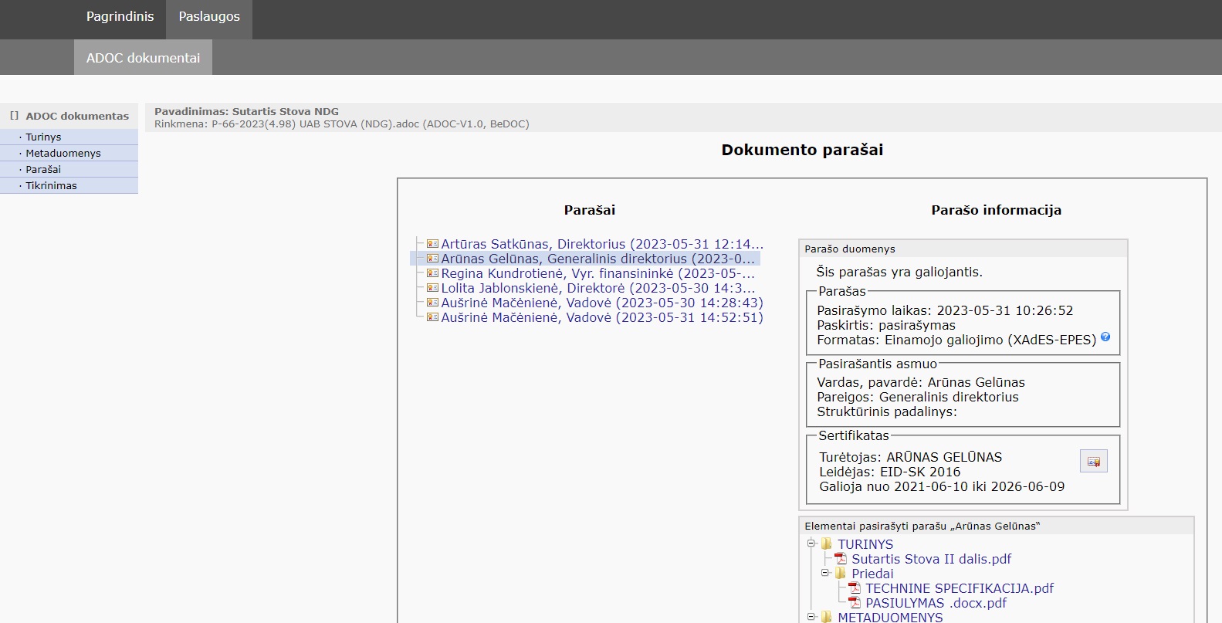The height and width of the screenshot is (623, 1222).
Task: Click certificate icon beside Regina Kundrotienė signature
Action: coord(432,273)
